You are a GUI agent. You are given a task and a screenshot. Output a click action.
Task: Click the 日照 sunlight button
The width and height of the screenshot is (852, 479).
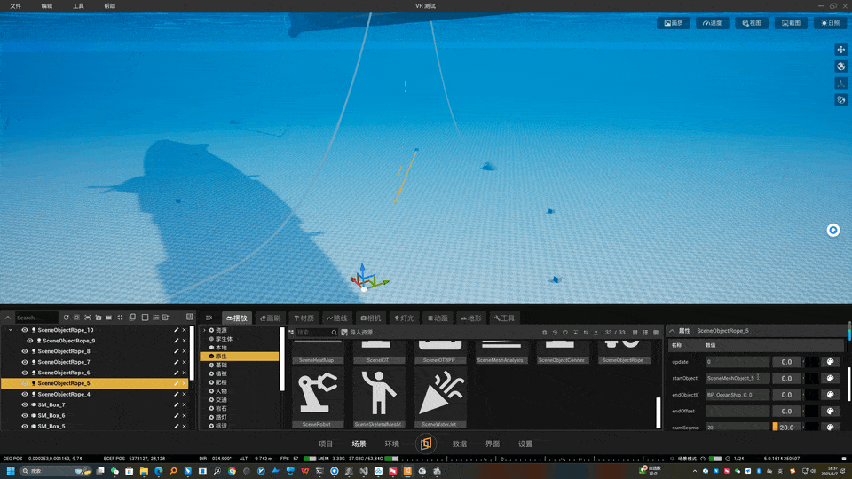click(x=831, y=23)
